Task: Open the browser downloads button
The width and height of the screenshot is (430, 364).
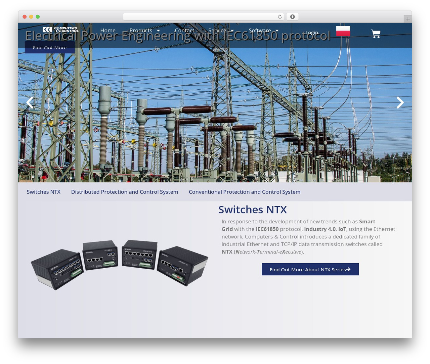Action: tap(292, 17)
